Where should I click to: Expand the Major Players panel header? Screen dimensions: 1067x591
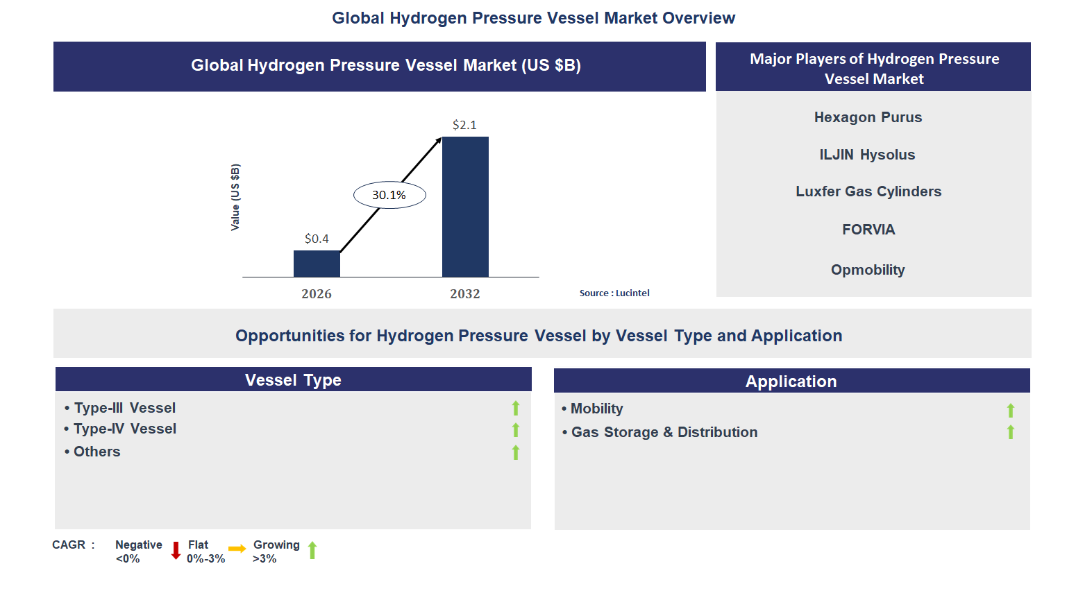point(873,69)
